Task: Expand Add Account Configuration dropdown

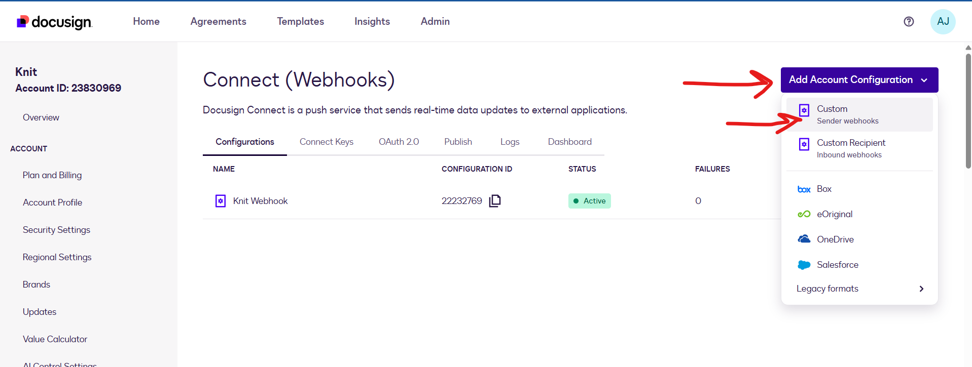Action: [859, 80]
